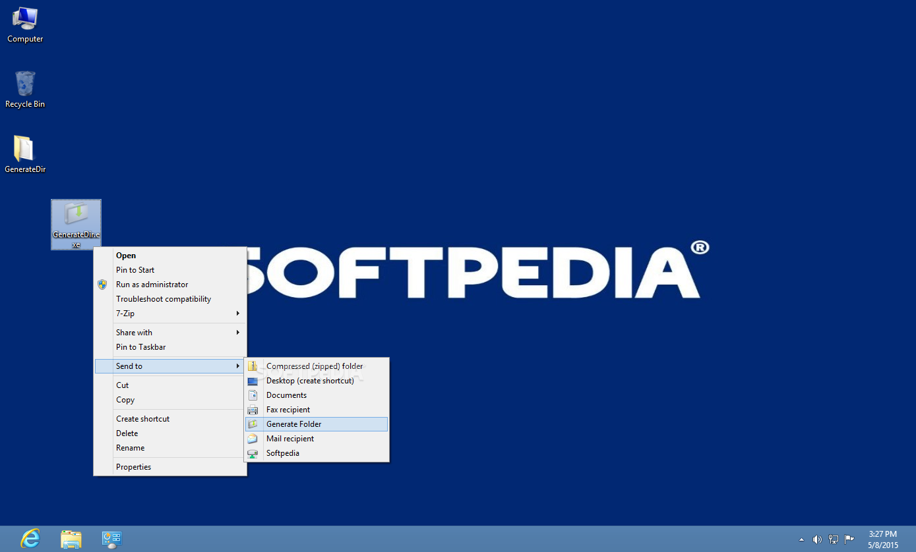916x552 pixels.
Task: Expand the 7-Zip submenu arrow
Action: (x=238, y=314)
